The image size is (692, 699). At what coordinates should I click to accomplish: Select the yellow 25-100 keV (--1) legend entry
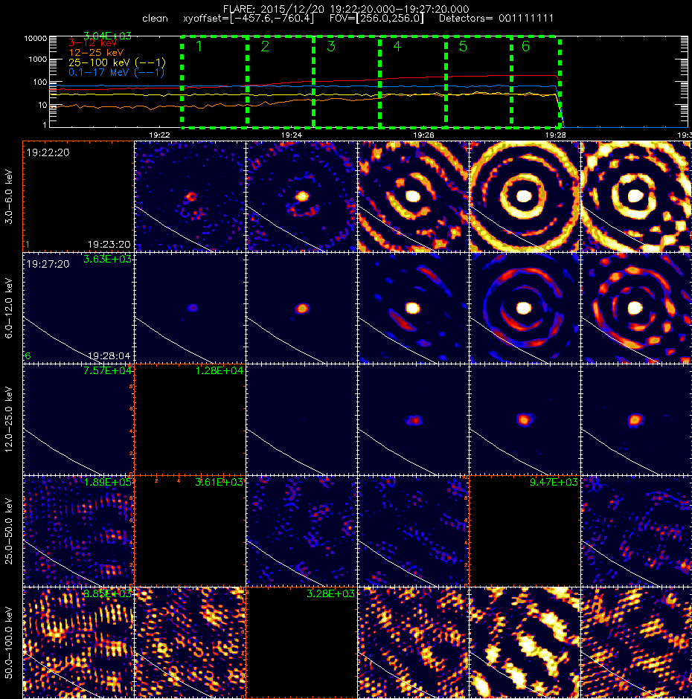(117, 62)
